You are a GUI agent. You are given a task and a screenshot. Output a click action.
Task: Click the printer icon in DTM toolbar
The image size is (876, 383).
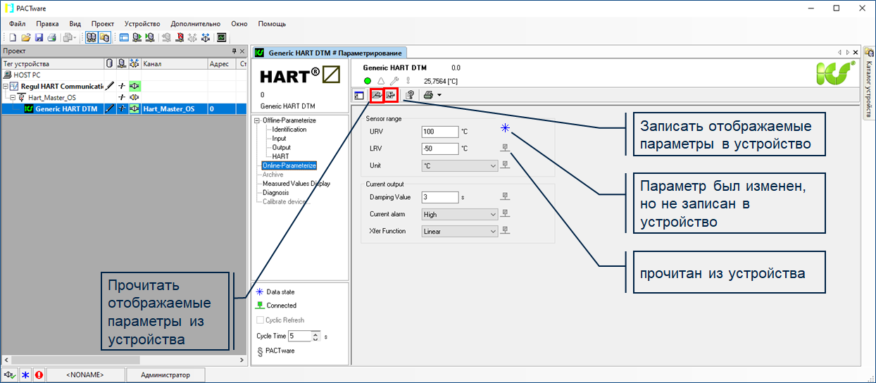click(x=427, y=95)
